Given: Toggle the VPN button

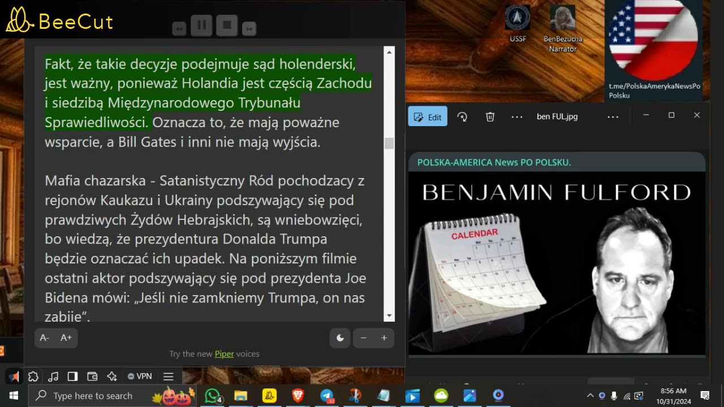Looking at the screenshot, I should 140,376.
